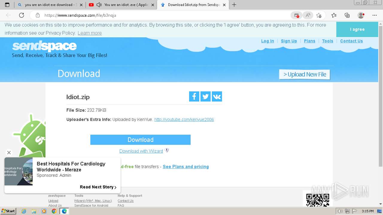Image resolution: width=383 pixels, height=215 pixels.
Task: Open the Start menu
Action: [x=8, y=211]
